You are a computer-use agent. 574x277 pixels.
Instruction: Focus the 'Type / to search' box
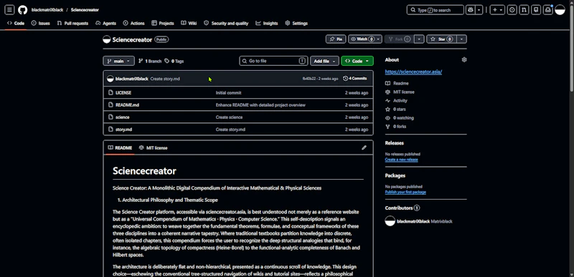click(x=435, y=10)
